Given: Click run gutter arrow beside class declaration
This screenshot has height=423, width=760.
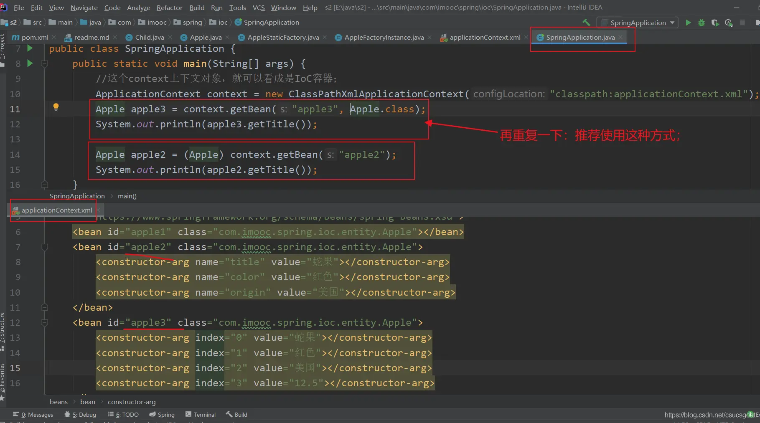Looking at the screenshot, I should [30, 48].
